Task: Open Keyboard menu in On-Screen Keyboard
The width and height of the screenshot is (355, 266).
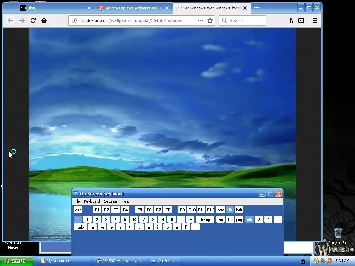Action: pyautogui.click(x=92, y=201)
